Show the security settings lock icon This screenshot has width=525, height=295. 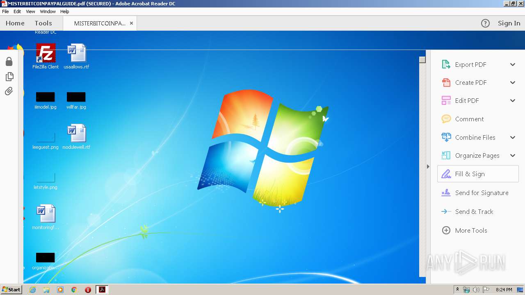9,61
